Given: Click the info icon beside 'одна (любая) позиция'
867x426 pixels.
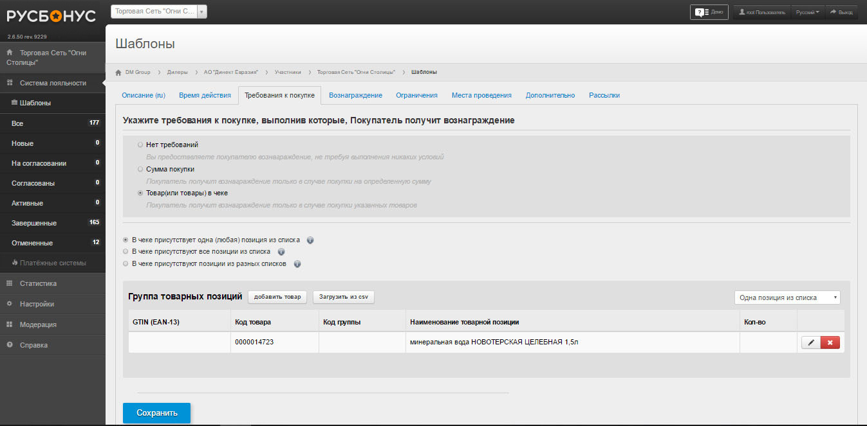Looking at the screenshot, I should click(310, 240).
